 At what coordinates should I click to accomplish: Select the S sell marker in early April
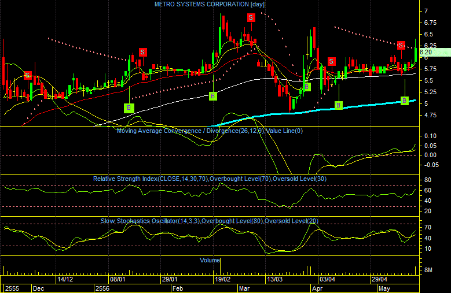331,61
